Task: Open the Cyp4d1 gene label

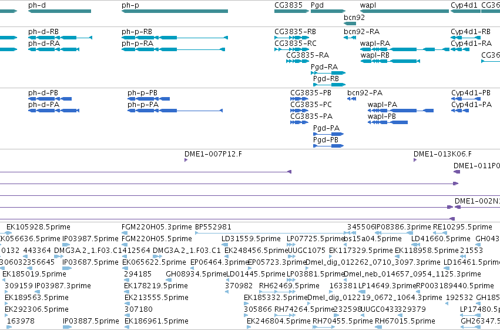Action: (x=464, y=5)
